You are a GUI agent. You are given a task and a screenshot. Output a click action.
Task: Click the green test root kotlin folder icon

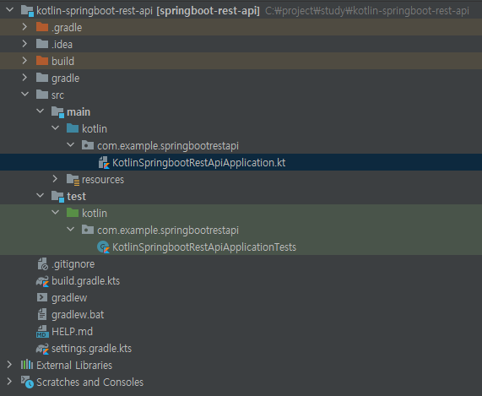tap(73, 213)
